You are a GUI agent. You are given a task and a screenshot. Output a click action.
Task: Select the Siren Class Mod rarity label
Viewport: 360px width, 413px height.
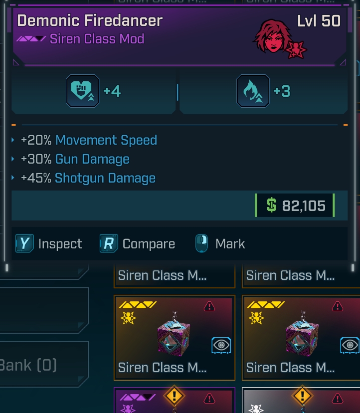[x=96, y=39]
